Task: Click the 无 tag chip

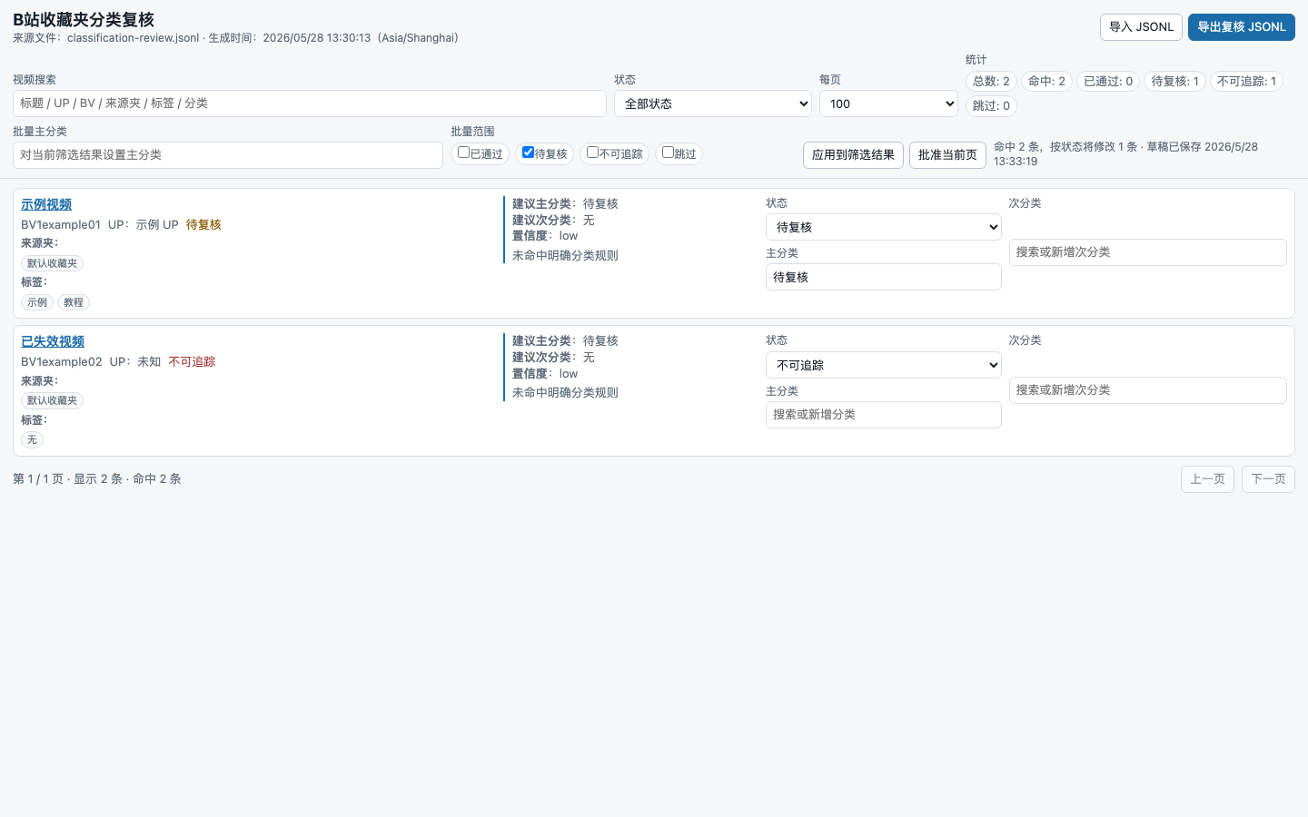Action: coord(32,439)
